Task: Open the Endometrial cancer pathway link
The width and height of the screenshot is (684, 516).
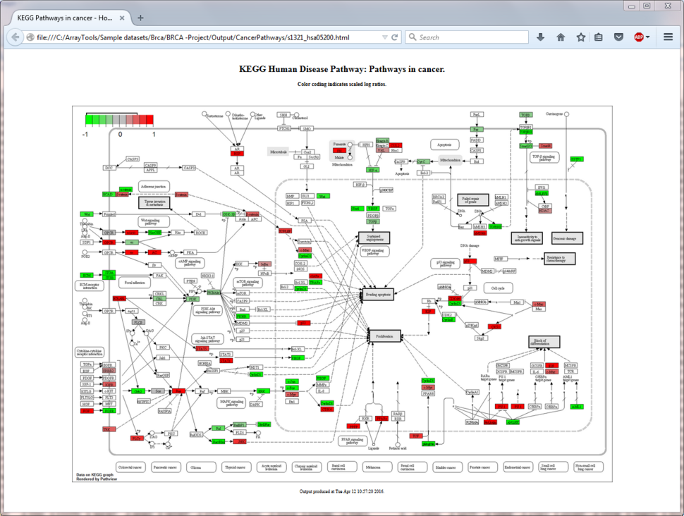Action: click(518, 467)
